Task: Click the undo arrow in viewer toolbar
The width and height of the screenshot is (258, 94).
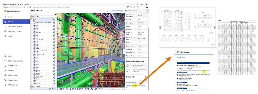Action: (x=83, y=89)
